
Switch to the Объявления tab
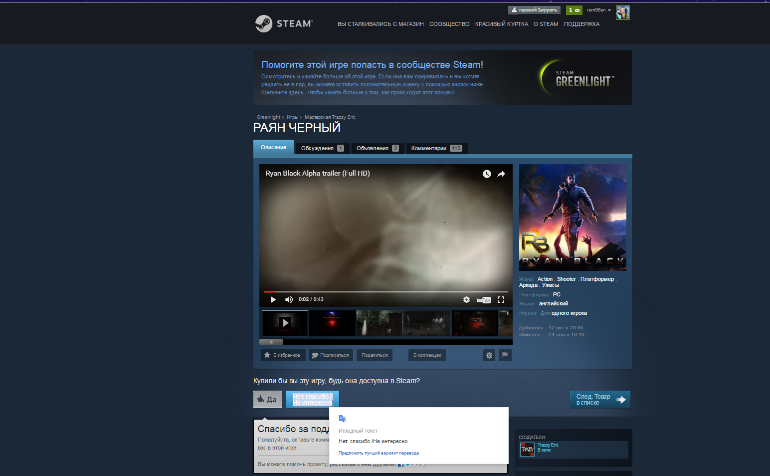click(378, 148)
